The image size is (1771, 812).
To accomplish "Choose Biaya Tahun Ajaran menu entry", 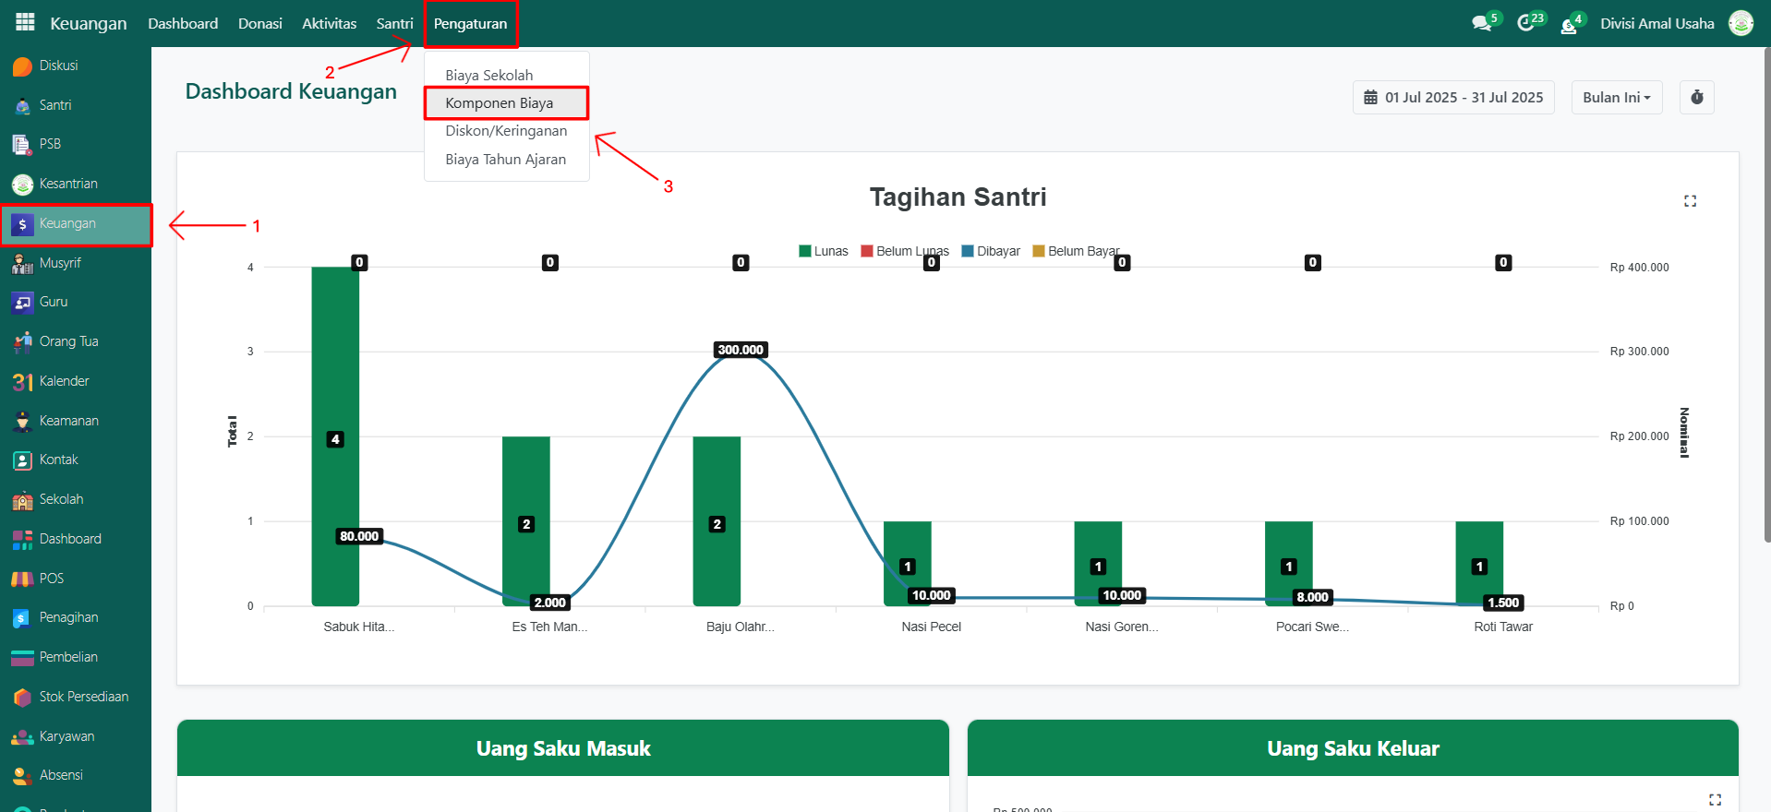I will pos(505,159).
